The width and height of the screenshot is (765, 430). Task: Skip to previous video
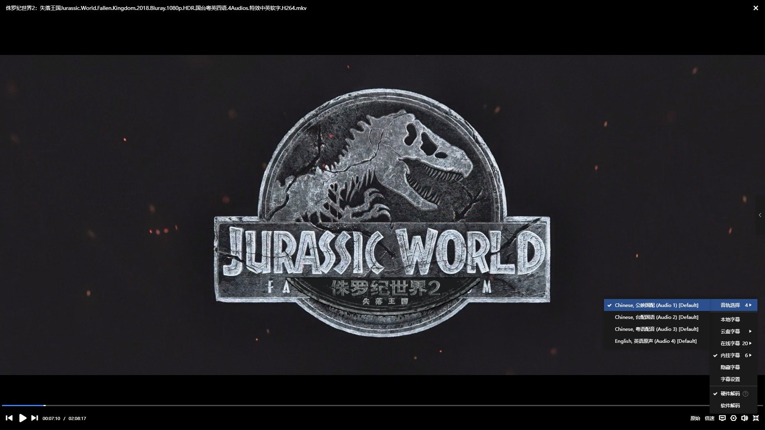9,418
